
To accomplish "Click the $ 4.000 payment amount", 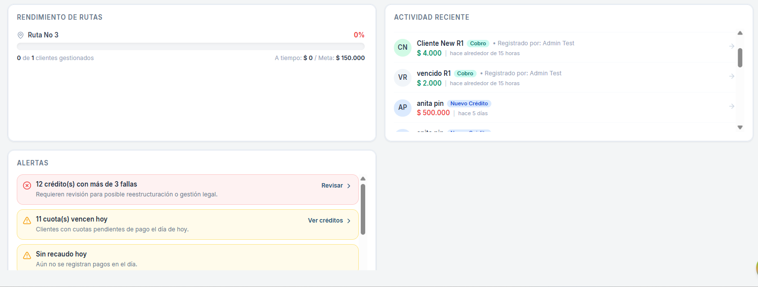I will coord(429,53).
